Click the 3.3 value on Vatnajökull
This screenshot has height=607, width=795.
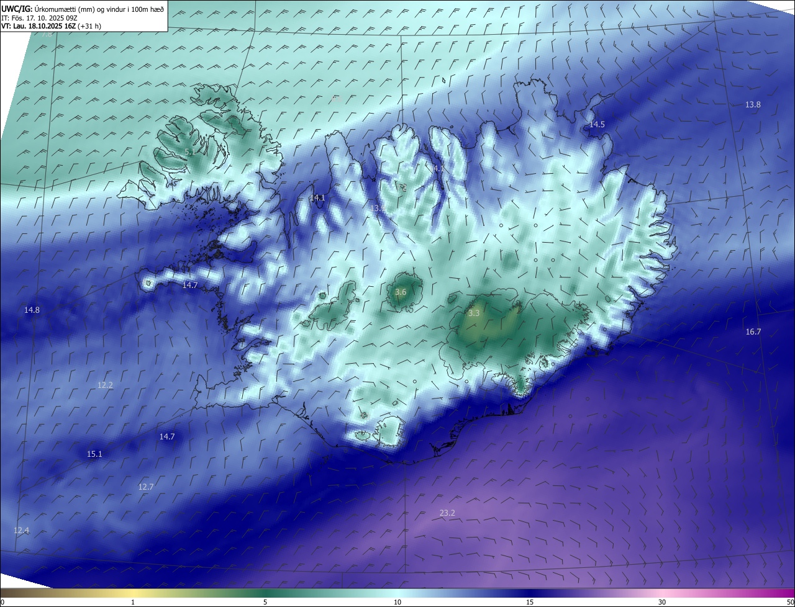[474, 313]
